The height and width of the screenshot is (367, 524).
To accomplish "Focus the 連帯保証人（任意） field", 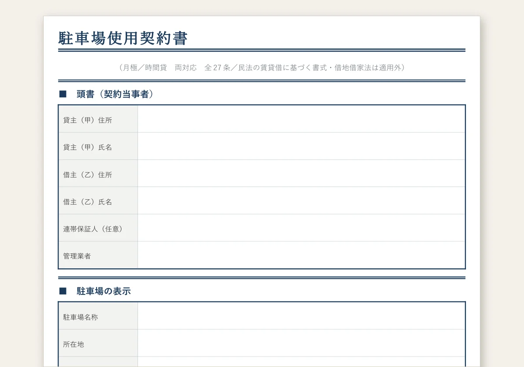I will [x=301, y=228].
